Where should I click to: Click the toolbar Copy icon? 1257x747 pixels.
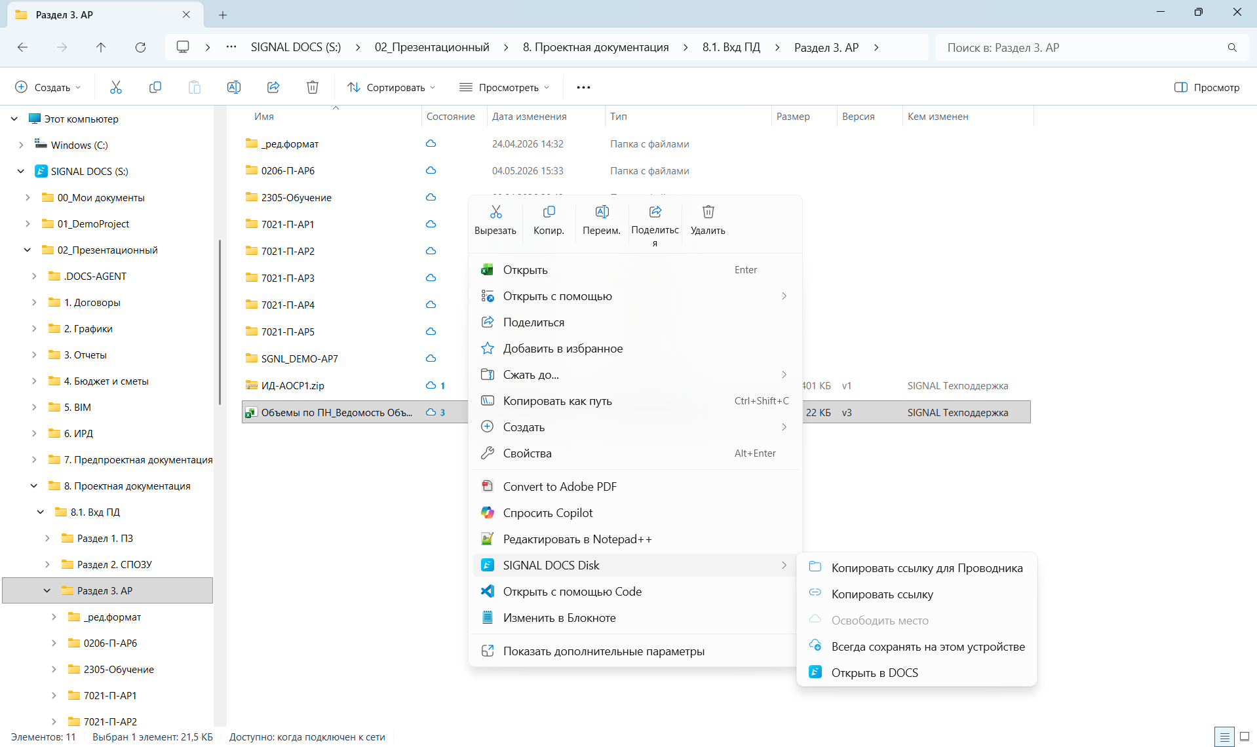(155, 87)
